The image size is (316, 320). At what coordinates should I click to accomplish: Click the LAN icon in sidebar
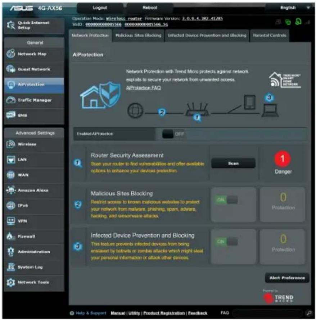(x=11, y=159)
